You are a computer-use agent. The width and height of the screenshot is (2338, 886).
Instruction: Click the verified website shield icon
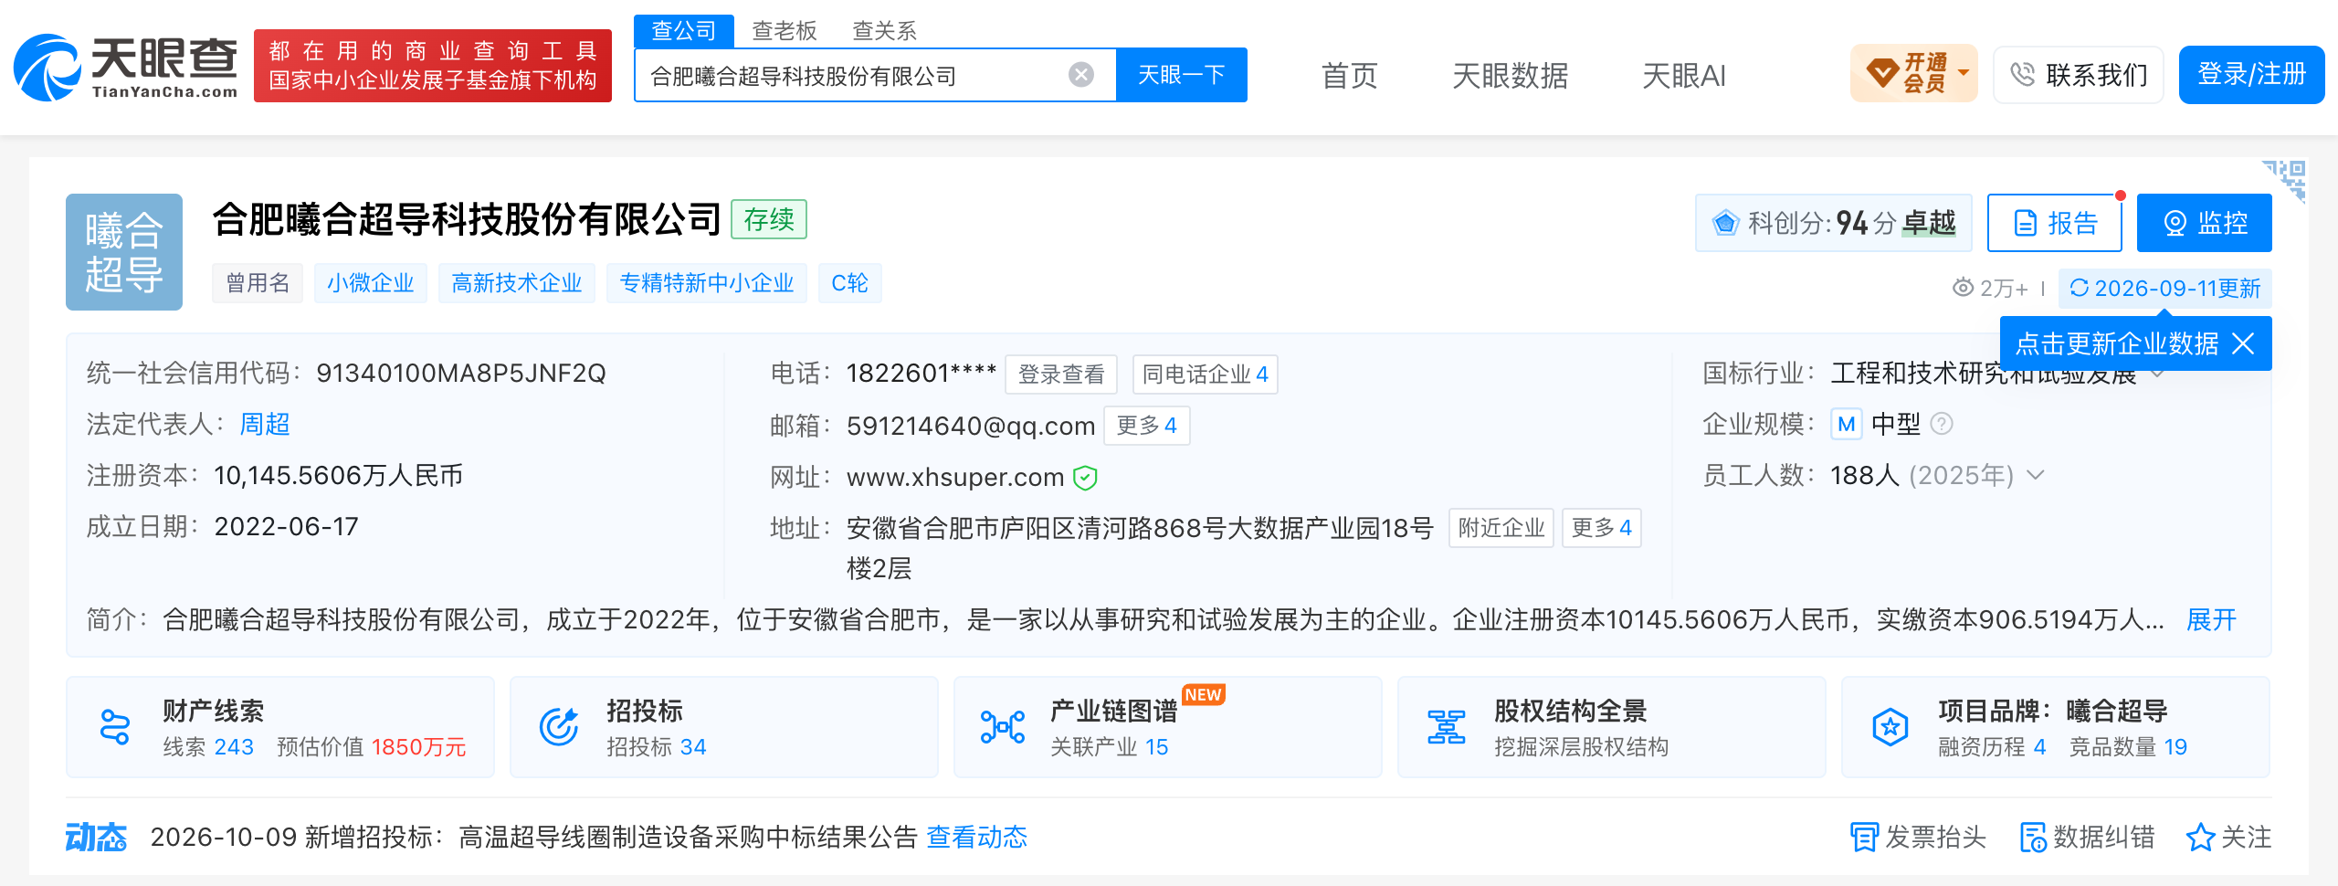(x=1085, y=478)
